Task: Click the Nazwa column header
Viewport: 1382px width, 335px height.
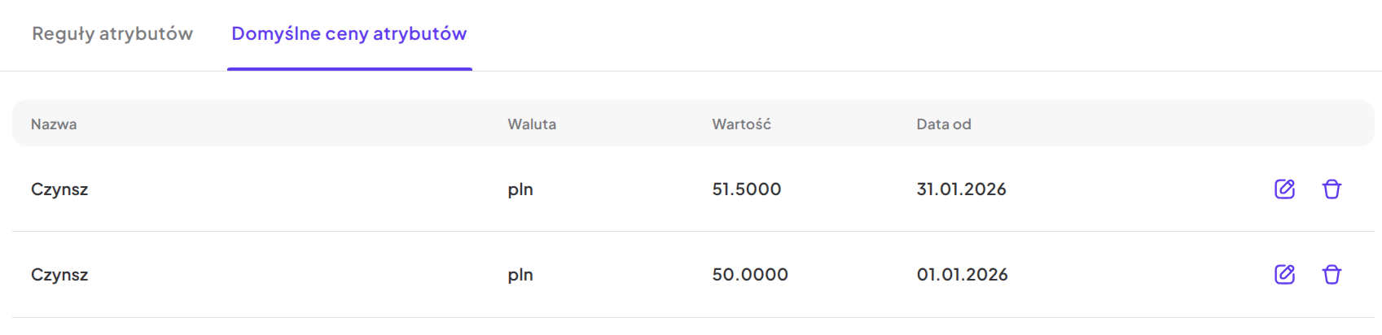Action: click(54, 124)
